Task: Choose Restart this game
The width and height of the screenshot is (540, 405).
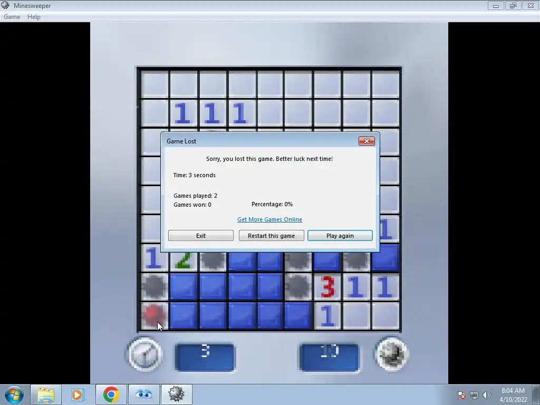Action: point(272,236)
